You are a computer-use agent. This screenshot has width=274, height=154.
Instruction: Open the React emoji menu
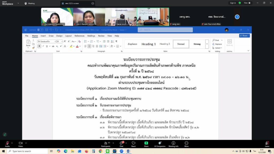(134, 144)
